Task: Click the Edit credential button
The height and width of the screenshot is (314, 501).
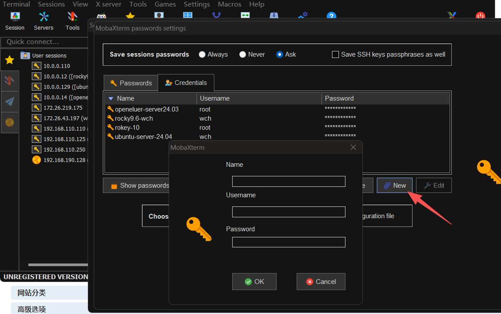Action: pyautogui.click(x=434, y=185)
